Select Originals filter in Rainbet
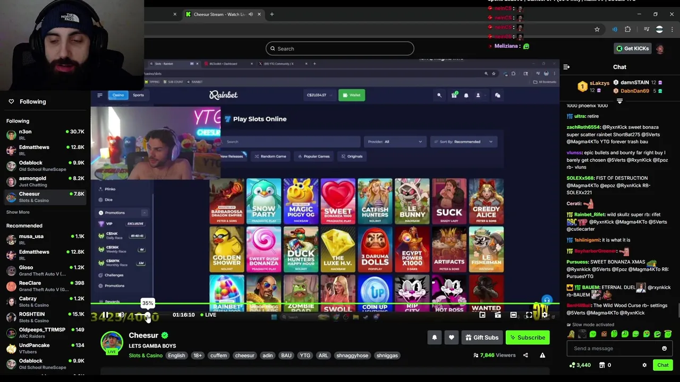680x382 pixels. (x=352, y=157)
